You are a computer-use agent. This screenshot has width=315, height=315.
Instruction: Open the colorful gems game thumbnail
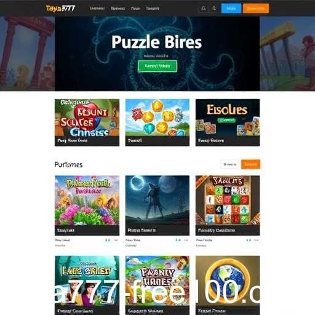157,122
